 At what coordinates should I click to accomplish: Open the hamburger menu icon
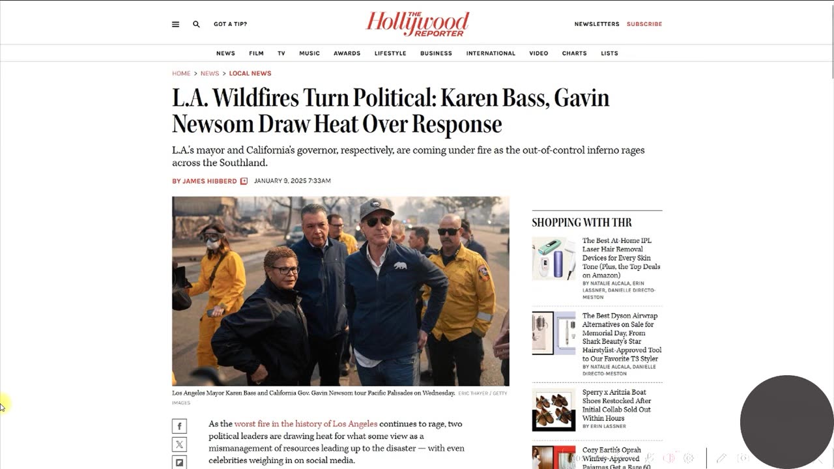(x=175, y=24)
